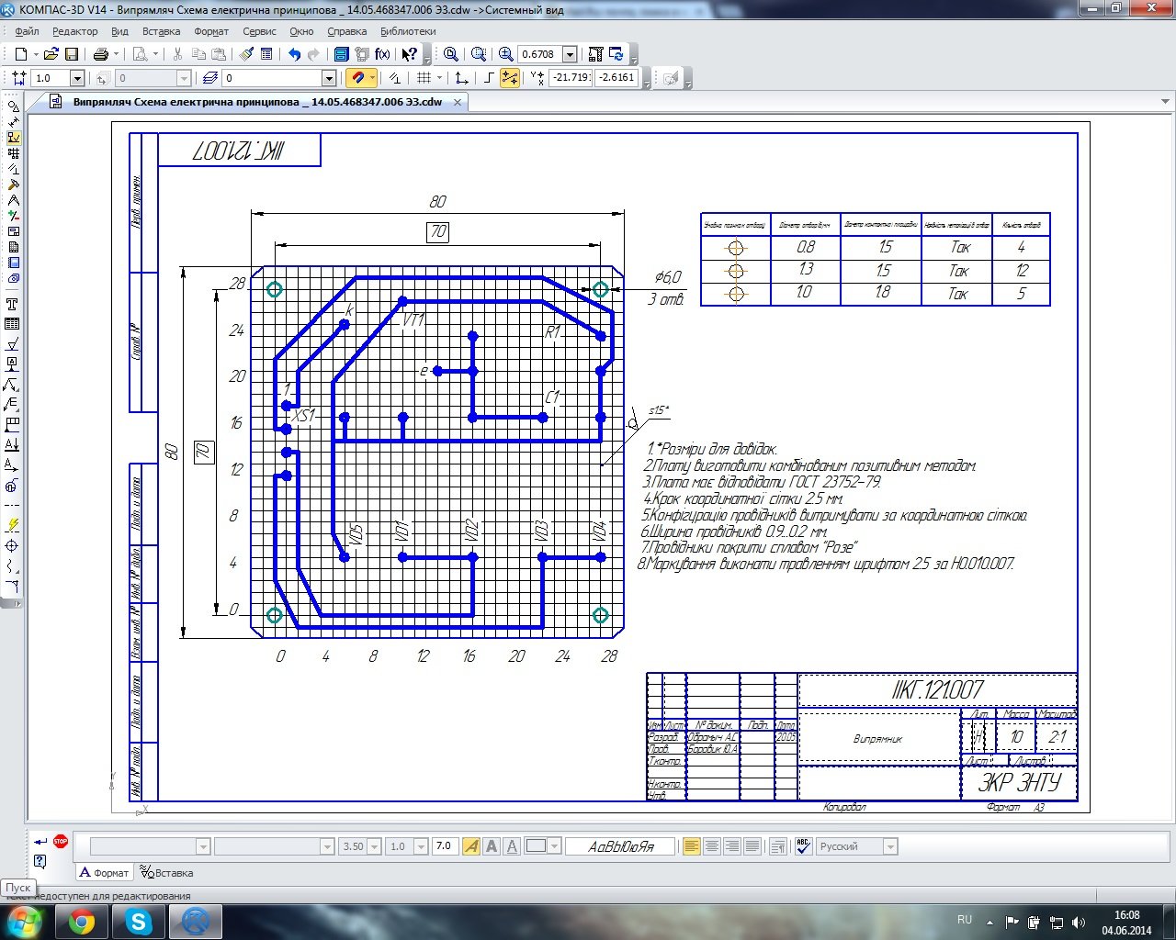Open the Сервис menu
This screenshot has width=1176, height=940.
(259, 31)
